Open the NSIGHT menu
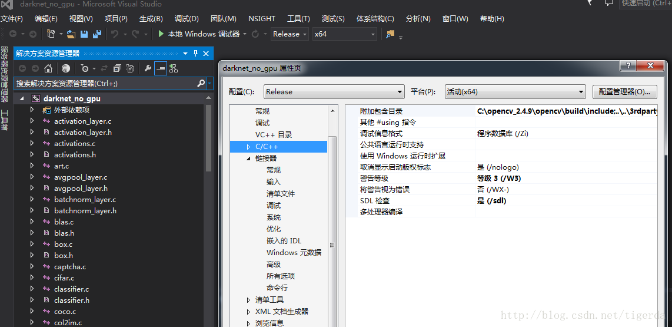The height and width of the screenshot is (327, 672). tap(261, 18)
